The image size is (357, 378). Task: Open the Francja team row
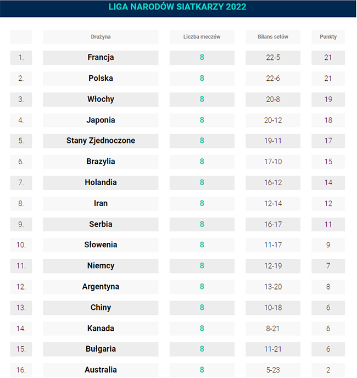click(101, 58)
